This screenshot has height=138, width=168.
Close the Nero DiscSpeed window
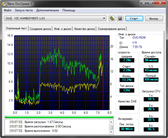pyautogui.click(x=160, y=3)
